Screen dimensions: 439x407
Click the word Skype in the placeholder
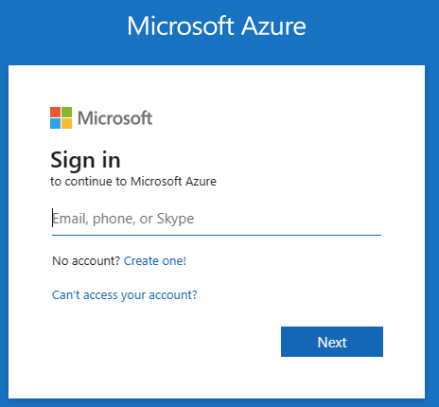pos(175,219)
